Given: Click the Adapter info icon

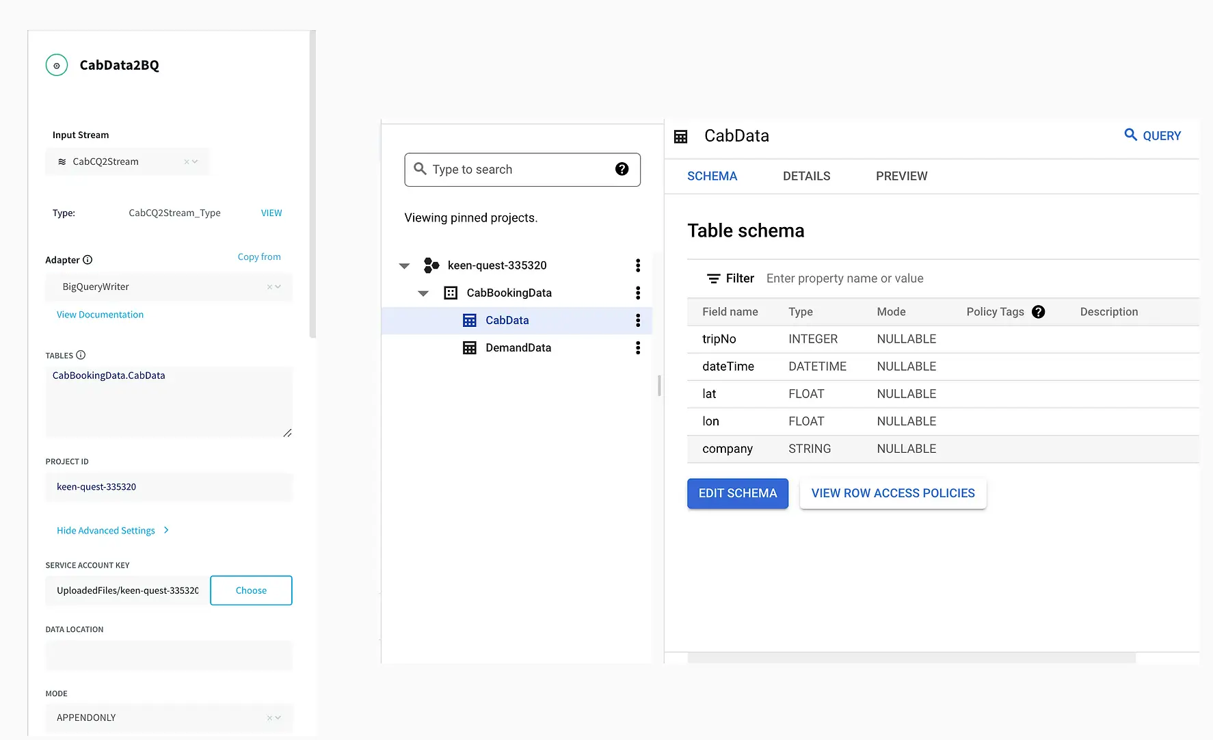Looking at the screenshot, I should point(88,260).
